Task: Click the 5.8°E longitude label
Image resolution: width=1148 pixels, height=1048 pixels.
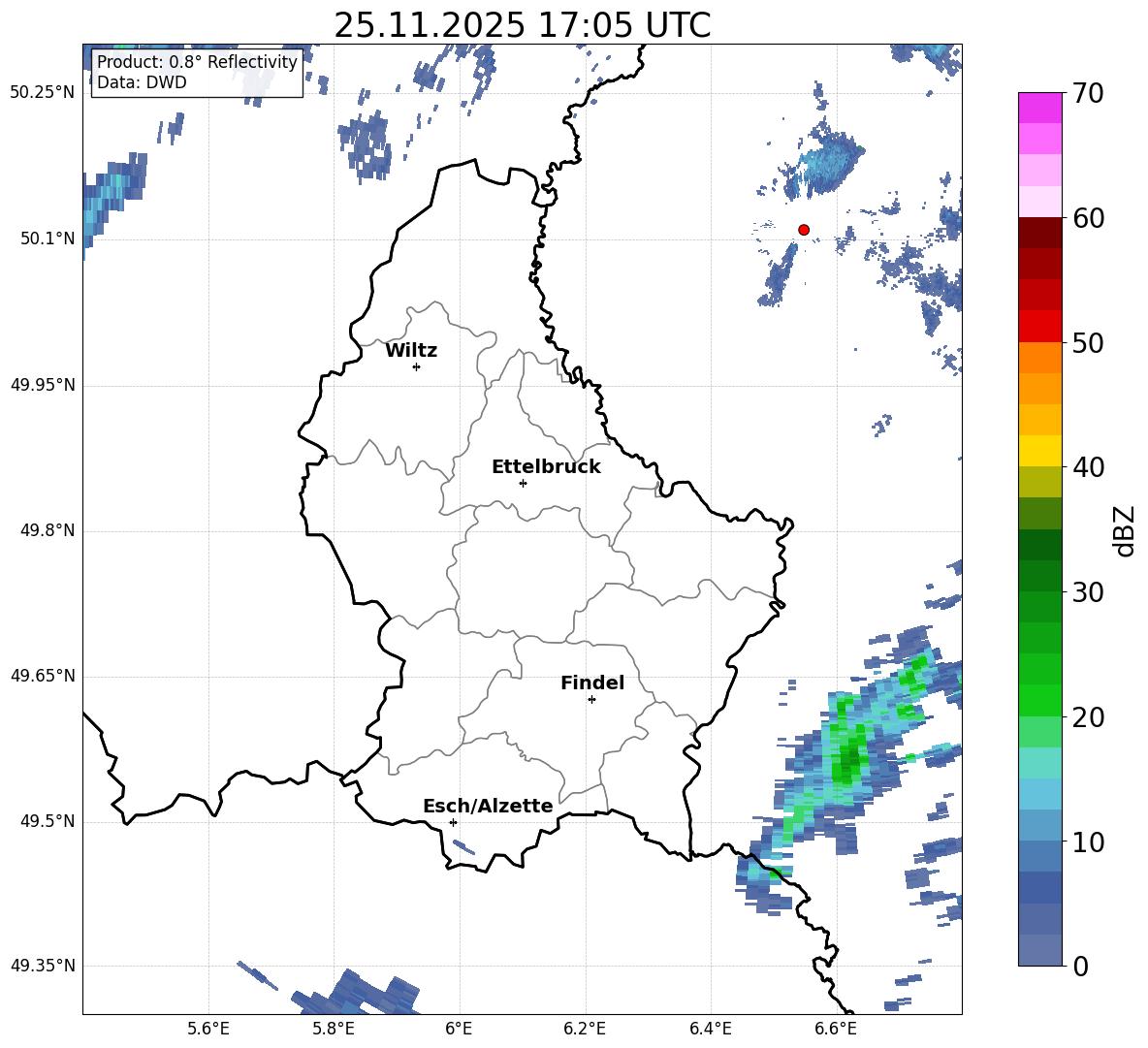Action: click(x=334, y=1029)
